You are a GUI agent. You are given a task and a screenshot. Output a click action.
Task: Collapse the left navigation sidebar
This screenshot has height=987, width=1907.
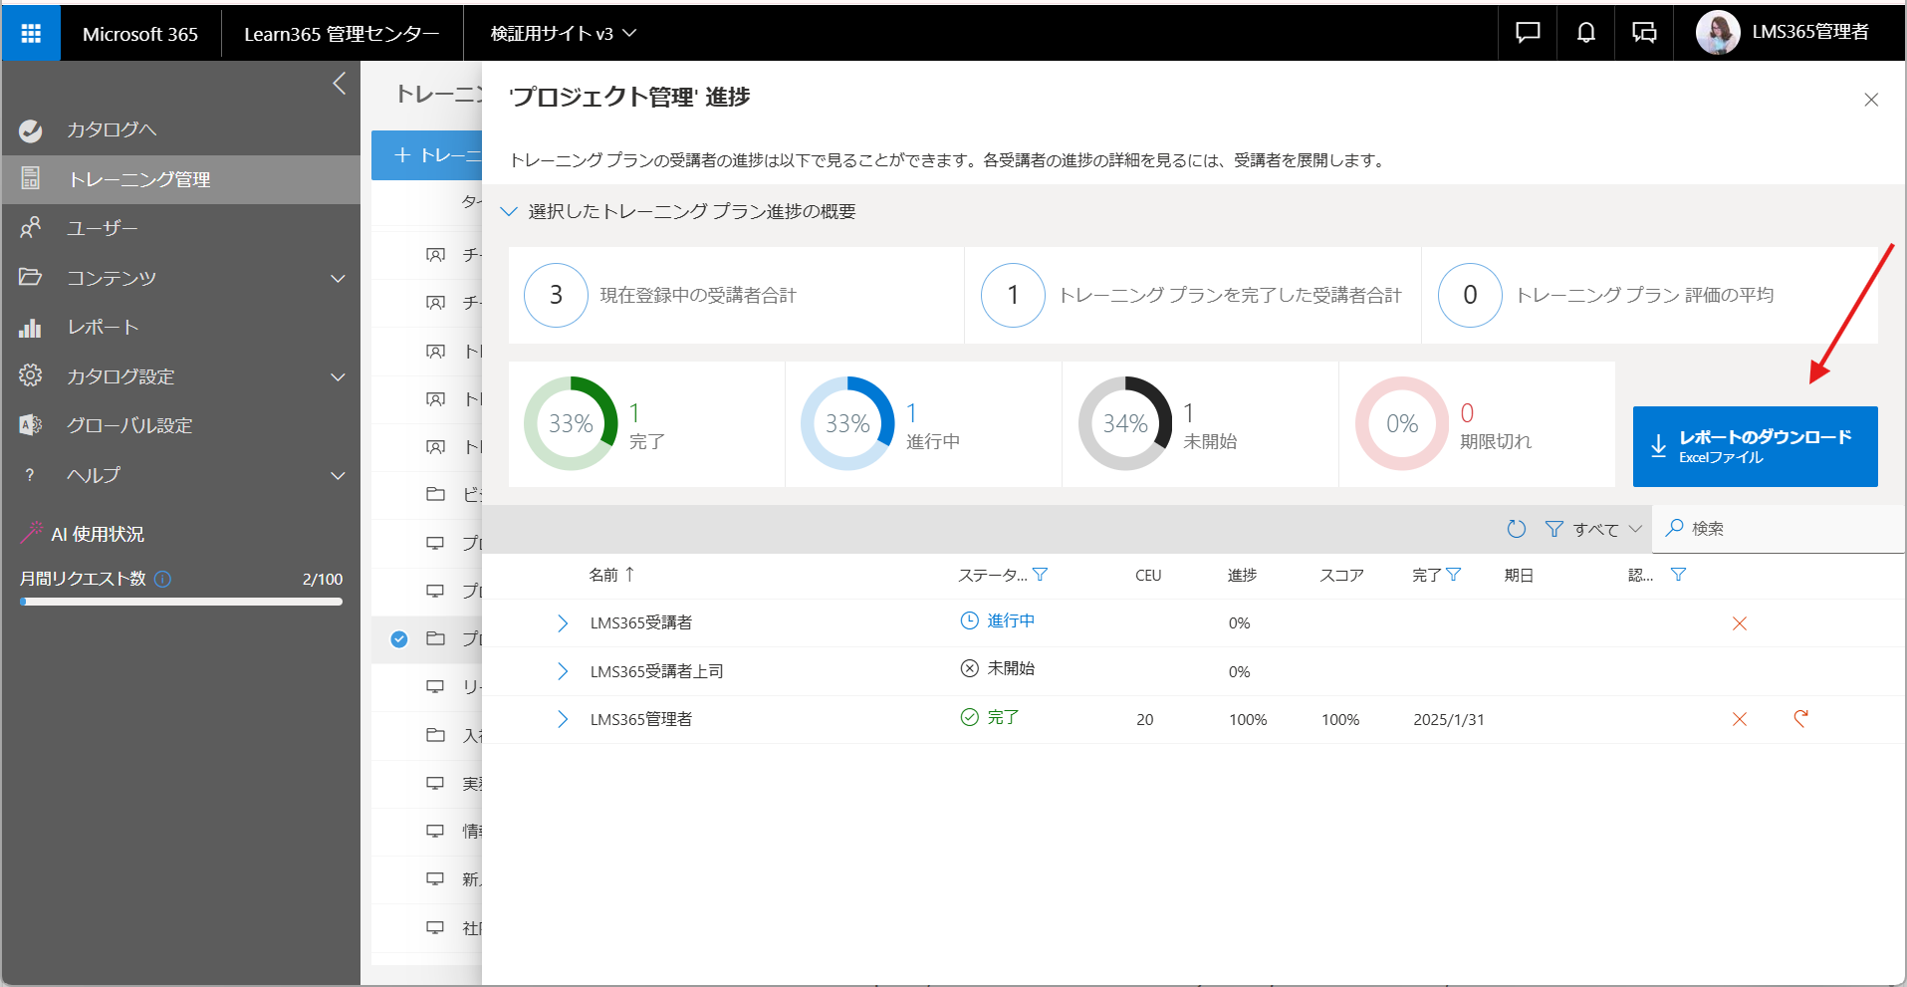[x=340, y=83]
